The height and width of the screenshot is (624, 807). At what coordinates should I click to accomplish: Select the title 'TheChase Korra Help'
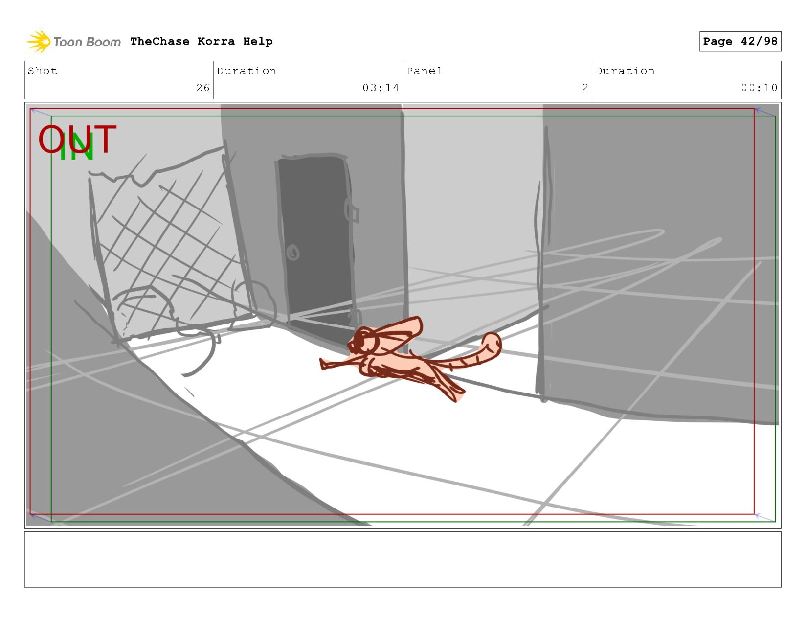pyautogui.click(x=202, y=41)
